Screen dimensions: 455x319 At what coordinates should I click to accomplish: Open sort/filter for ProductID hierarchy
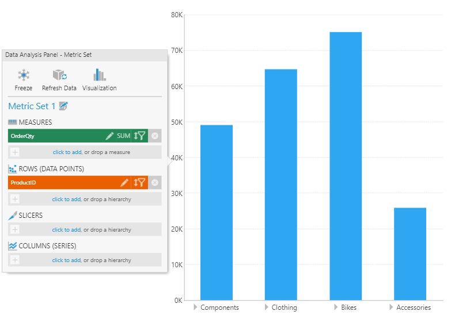point(139,183)
